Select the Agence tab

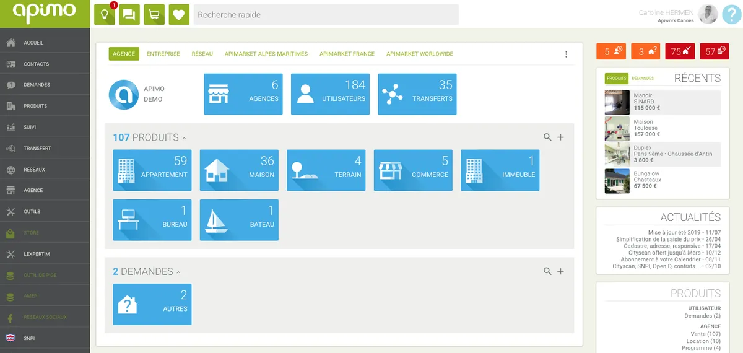tap(124, 54)
